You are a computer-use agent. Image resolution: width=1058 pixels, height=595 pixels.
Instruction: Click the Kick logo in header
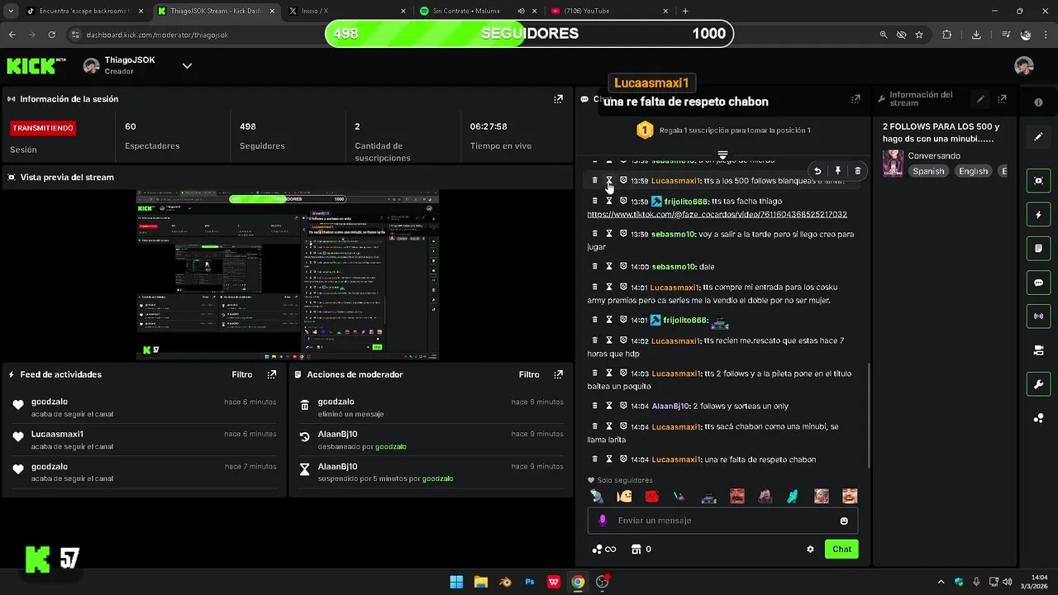point(36,65)
